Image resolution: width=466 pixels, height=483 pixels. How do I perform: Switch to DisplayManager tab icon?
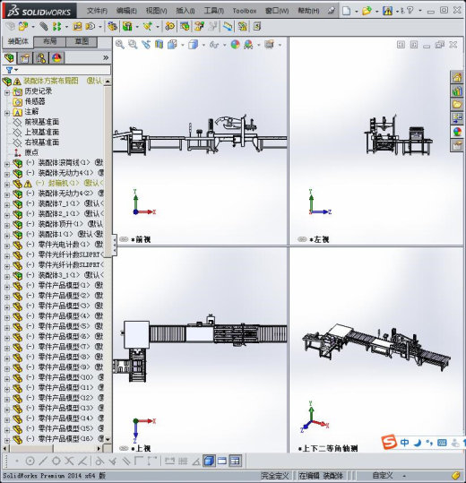point(56,57)
